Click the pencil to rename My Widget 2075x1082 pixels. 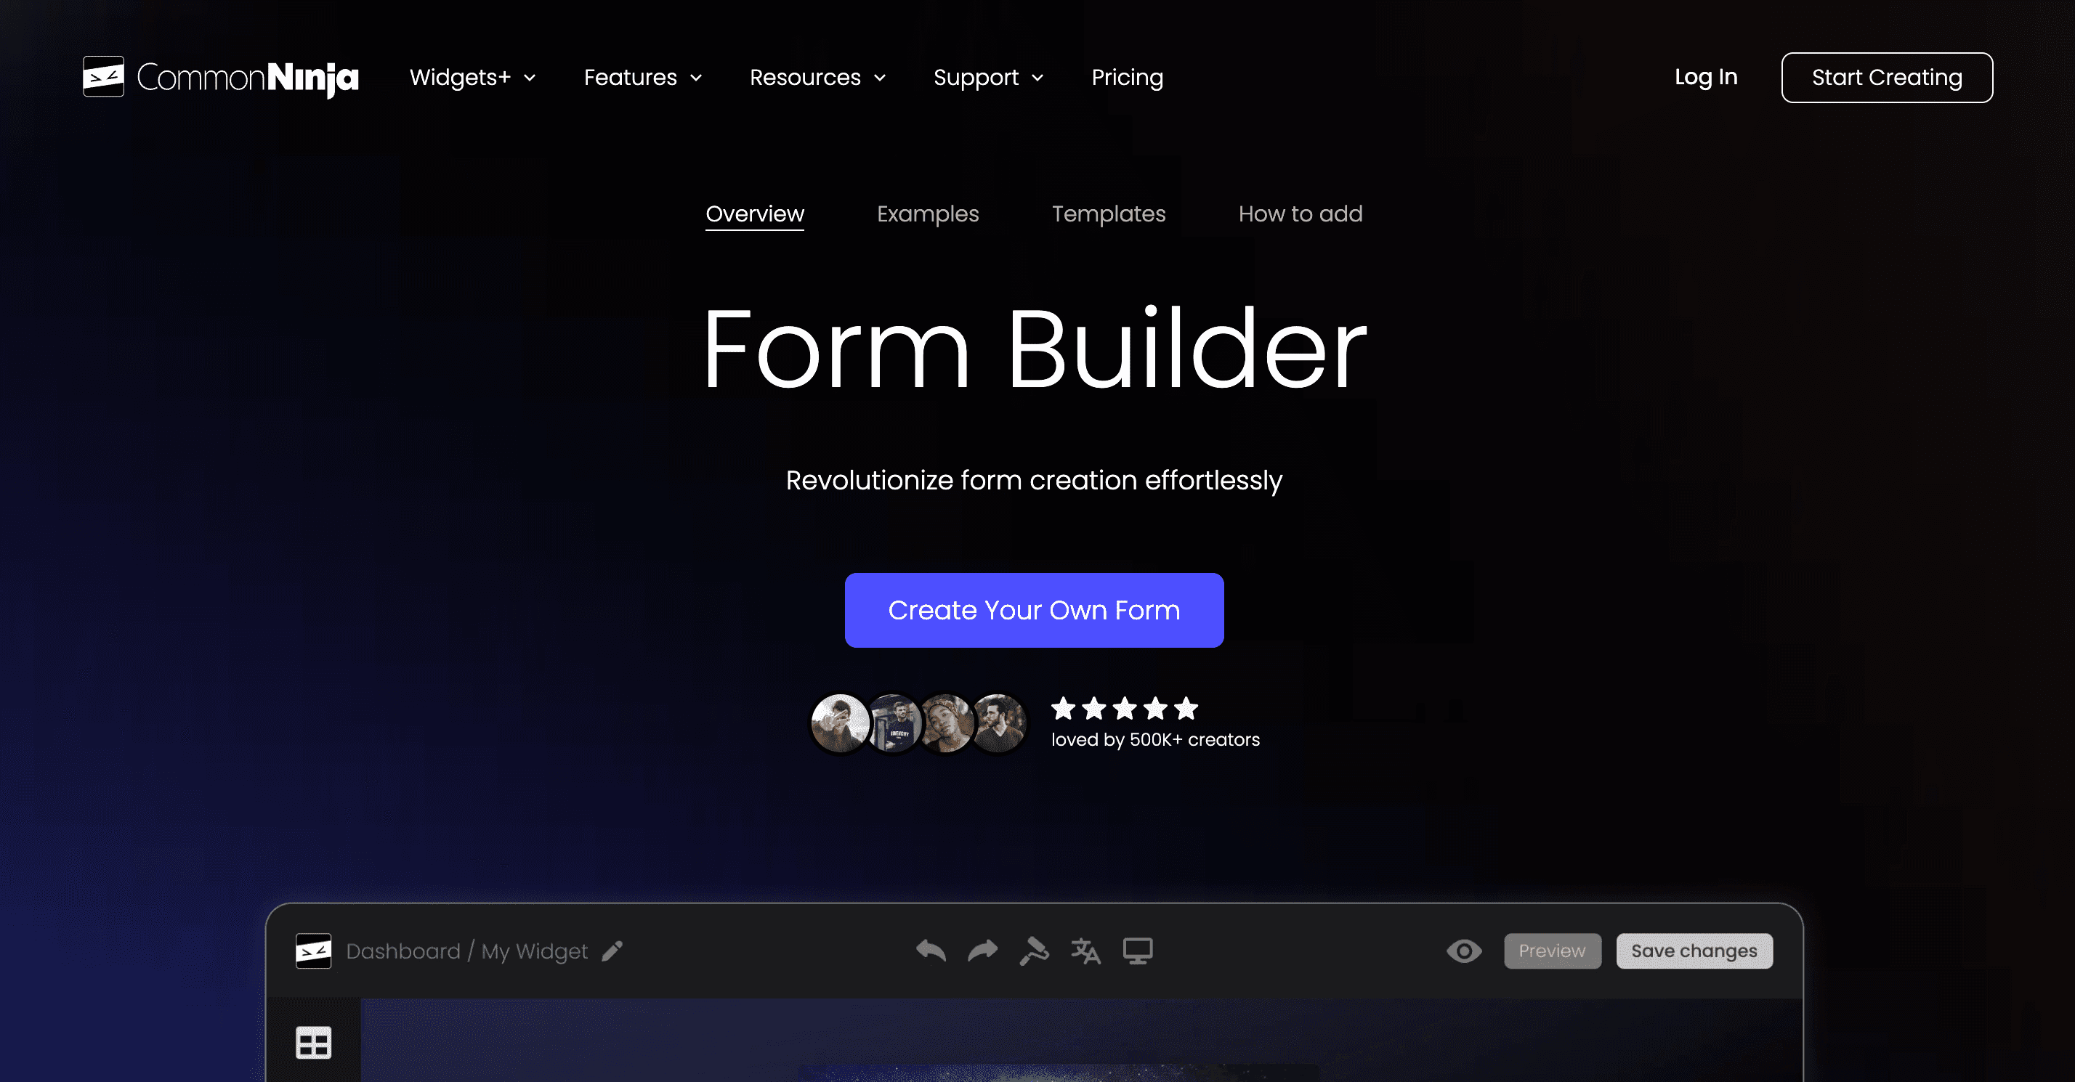[612, 951]
